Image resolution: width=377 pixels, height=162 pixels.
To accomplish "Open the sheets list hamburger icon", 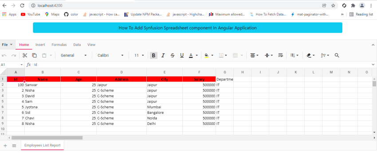I will pos(14,146).
